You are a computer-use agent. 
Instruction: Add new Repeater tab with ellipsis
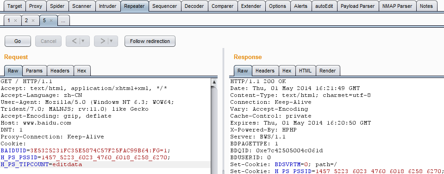pyautogui.click(x=63, y=21)
